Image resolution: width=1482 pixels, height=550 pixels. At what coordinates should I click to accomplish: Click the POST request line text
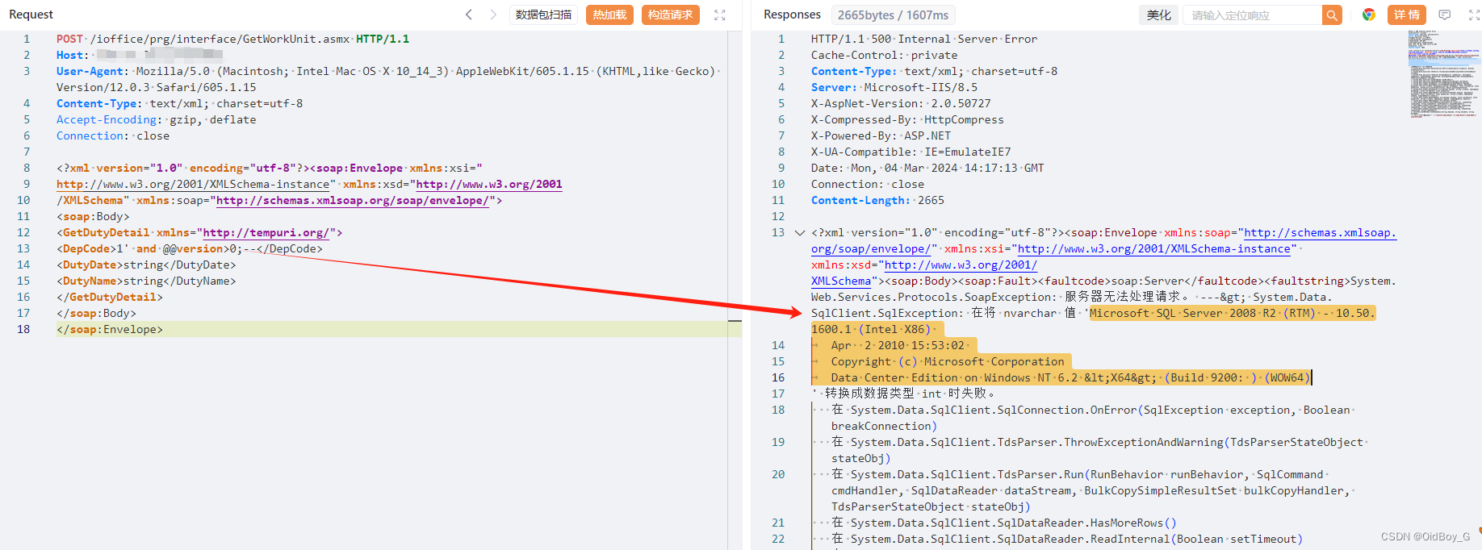click(x=232, y=39)
